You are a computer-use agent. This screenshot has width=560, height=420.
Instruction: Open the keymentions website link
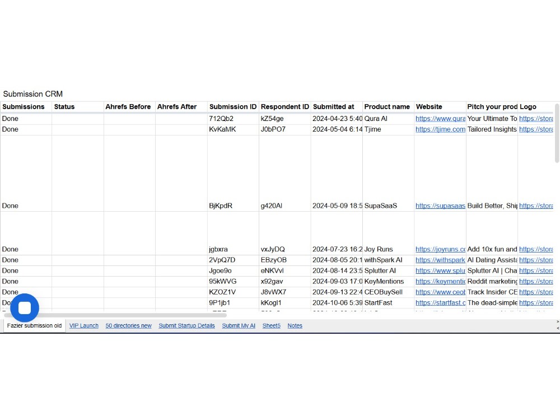click(440, 282)
